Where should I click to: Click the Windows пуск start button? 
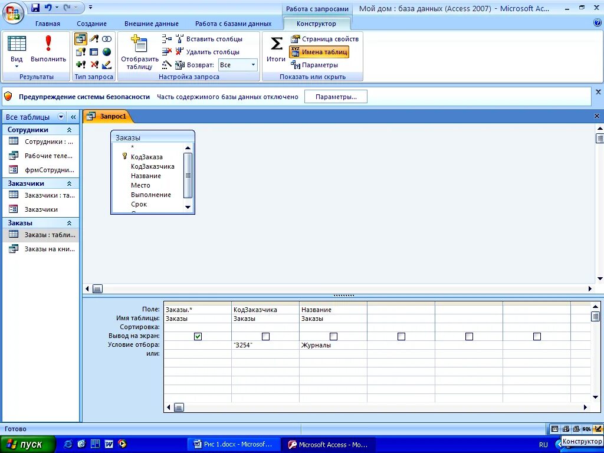pyautogui.click(x=28, y=444)
